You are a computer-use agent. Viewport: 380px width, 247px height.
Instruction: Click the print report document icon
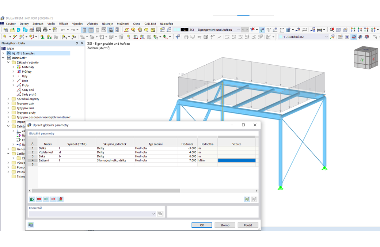pos(55,30)
